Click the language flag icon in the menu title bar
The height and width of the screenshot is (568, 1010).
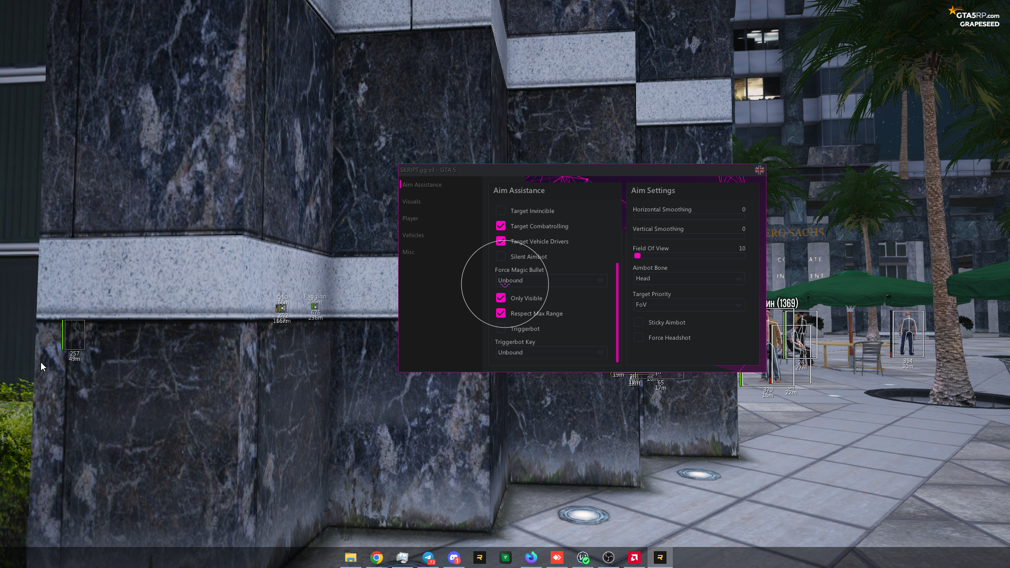tap(759, 170)
